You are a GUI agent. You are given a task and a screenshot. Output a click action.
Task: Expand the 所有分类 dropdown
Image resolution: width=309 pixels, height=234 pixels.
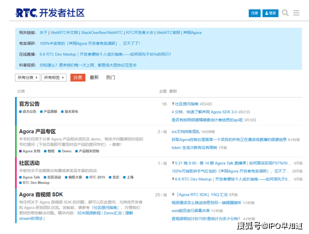pos(27,78)
